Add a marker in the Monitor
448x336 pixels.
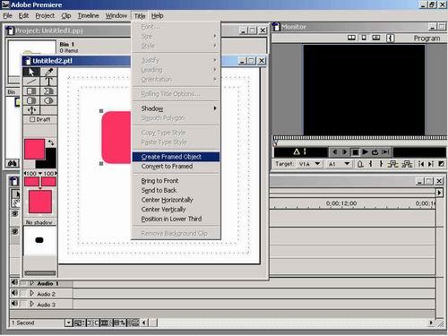point(360,164)
